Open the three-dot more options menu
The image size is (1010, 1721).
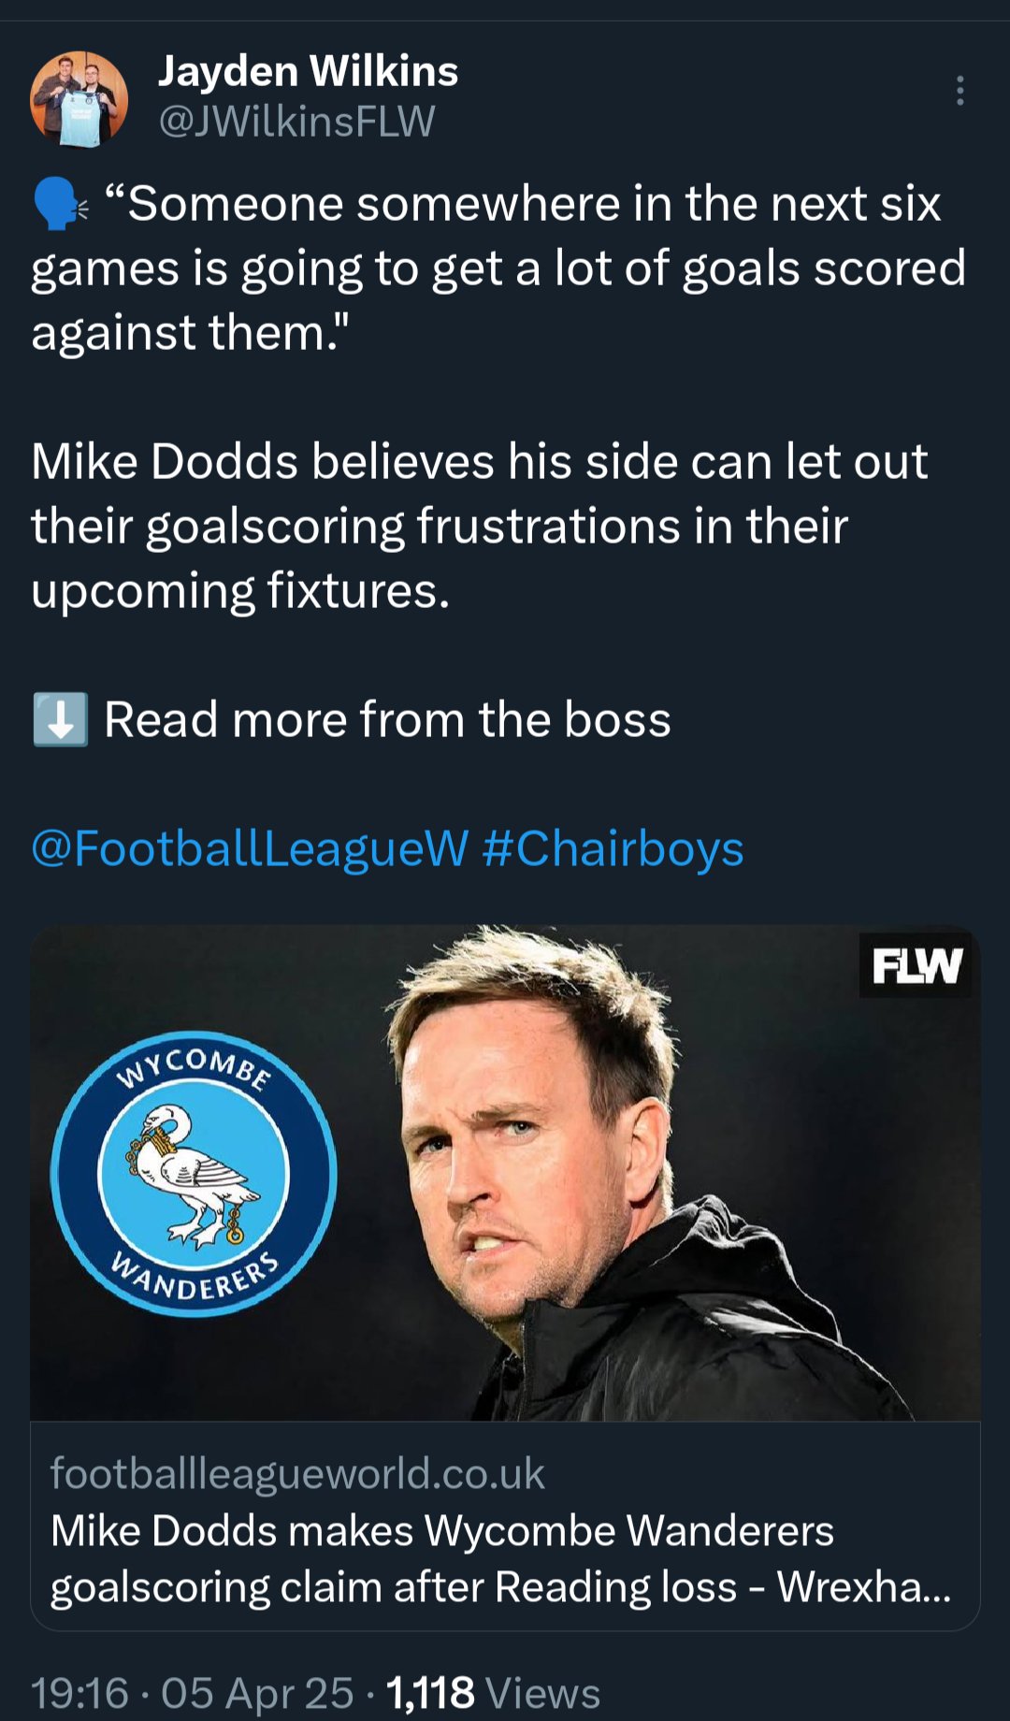pyautogui.click(x=959, y=91)
